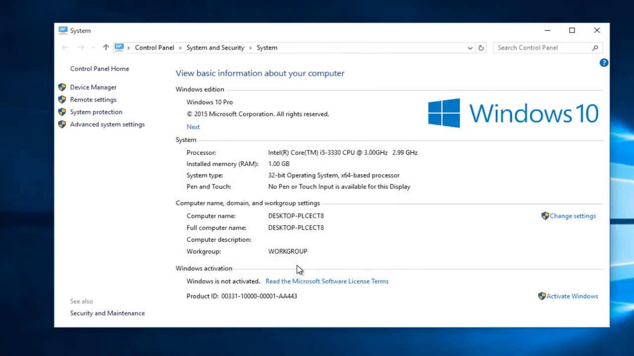The image size is (634, 356).
Task: Select the Computer name value DESKTOP-PLCECT8
Action: pyautogui.click(x=296, y=216)
